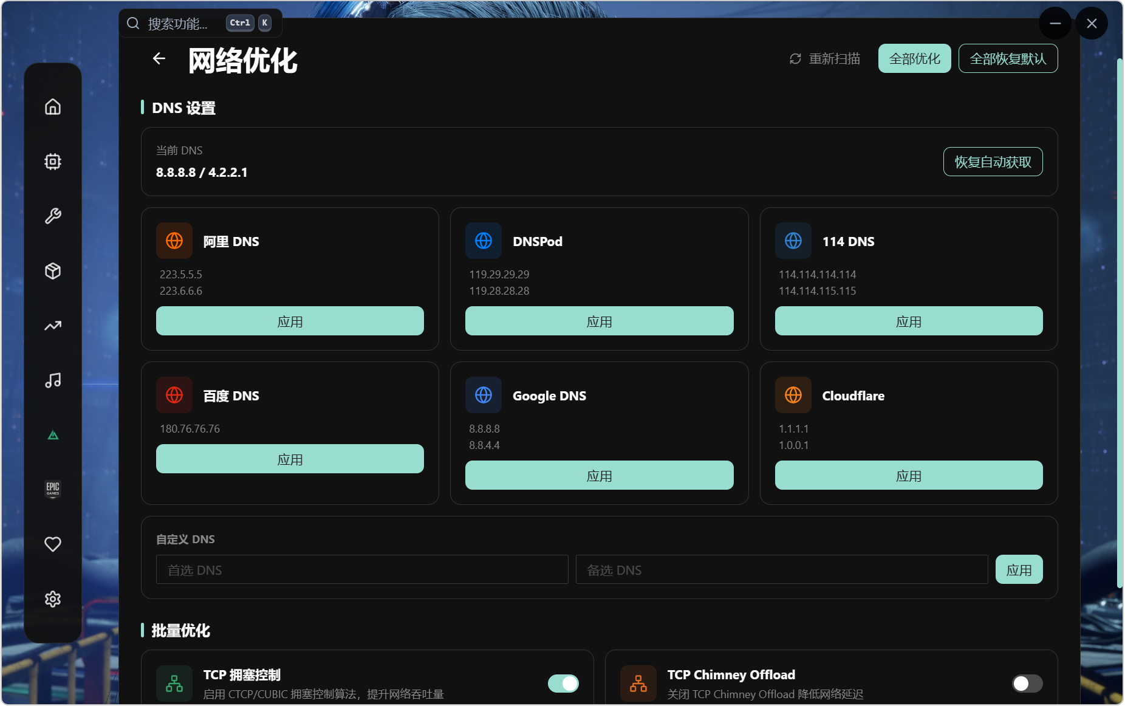The image size is (1125, 706).
Task: Click the 全部优化 button
Action: 915,59
